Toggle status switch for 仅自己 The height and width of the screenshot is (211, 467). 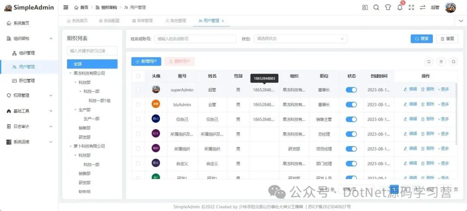click(x=351, y=119)
